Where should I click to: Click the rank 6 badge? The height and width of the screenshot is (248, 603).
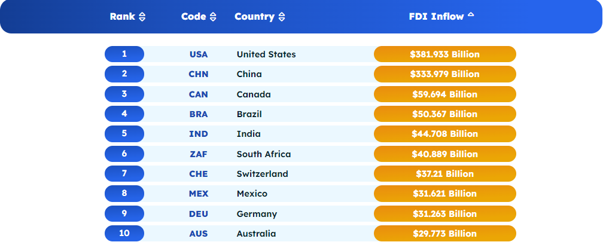point(124,154)
